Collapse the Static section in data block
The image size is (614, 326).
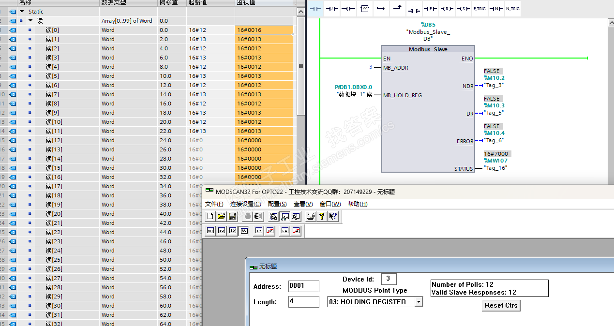coord(22,12)
